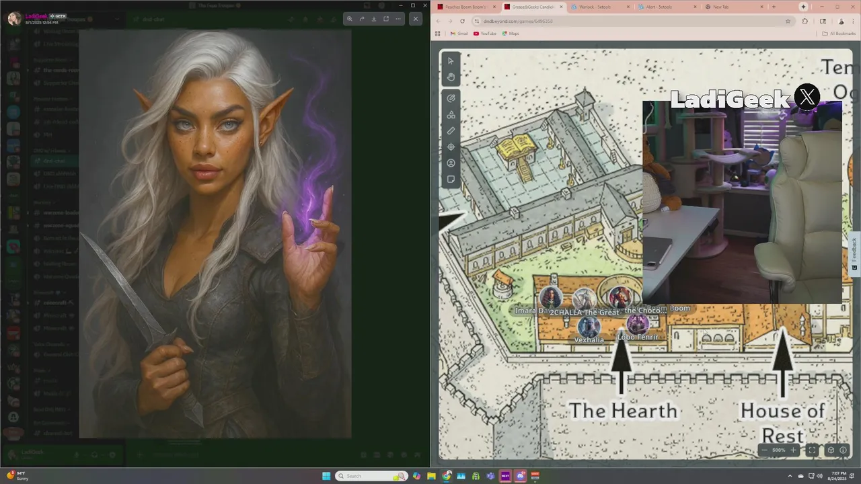Open the YouTube bookmark
This screenshot has width=861, height=484.
(484, 34)
